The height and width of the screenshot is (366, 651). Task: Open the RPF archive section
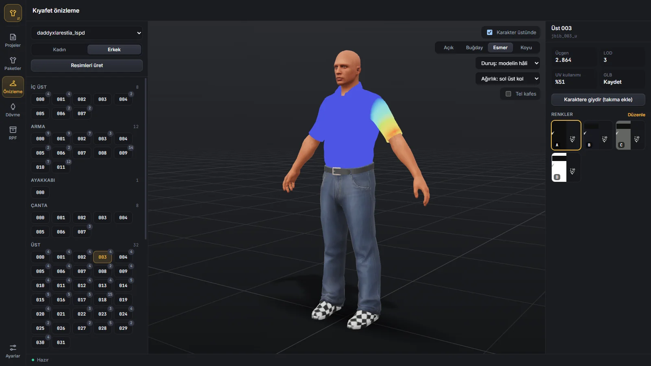click(x=13, y=133)
